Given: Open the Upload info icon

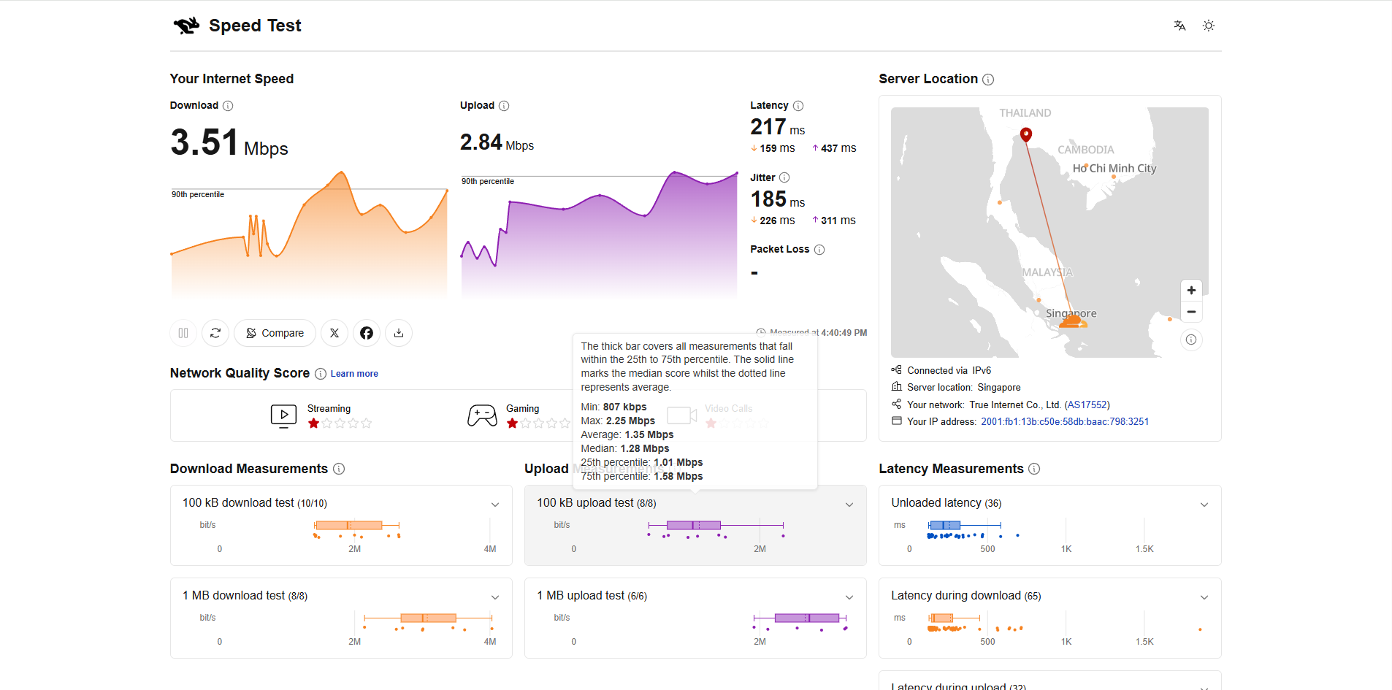Looking at the screenshot, I should click(504, 106).
